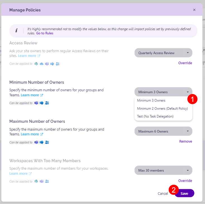Click Override under Too Many Members
Screen dimensions: 205x204
(x=185, y=181)
